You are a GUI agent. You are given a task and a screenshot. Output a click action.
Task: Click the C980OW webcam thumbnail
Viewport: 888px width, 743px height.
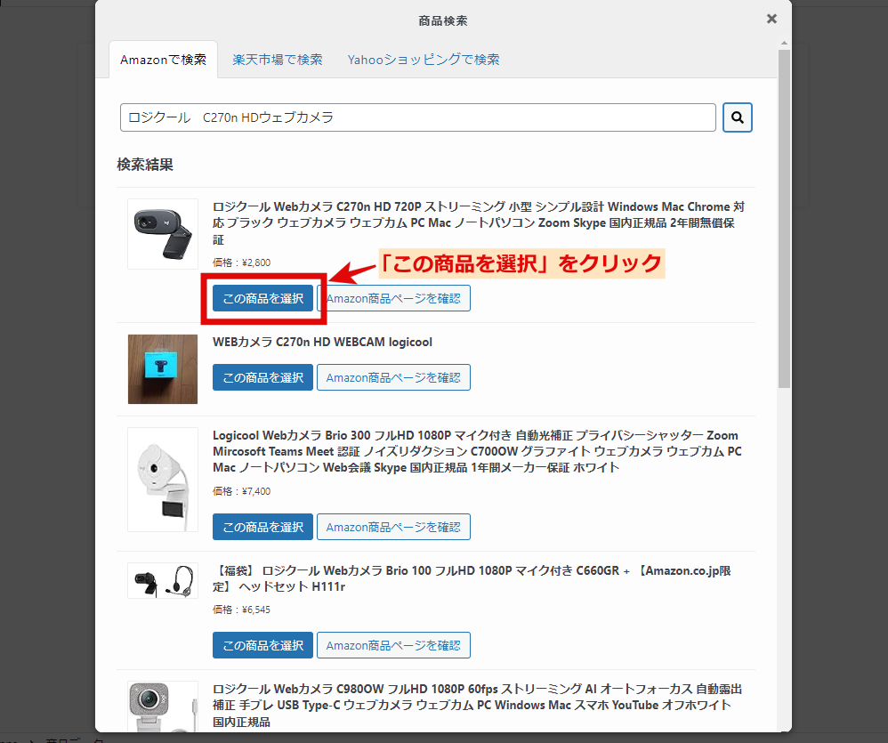[163, 707]
